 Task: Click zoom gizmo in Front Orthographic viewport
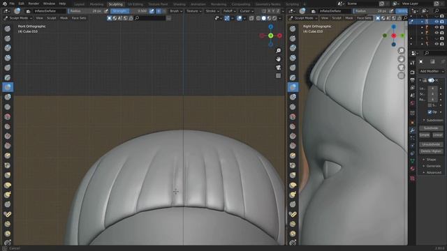point(278,50)
